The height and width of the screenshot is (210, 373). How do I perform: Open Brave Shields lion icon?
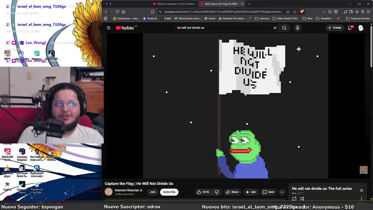302,12
